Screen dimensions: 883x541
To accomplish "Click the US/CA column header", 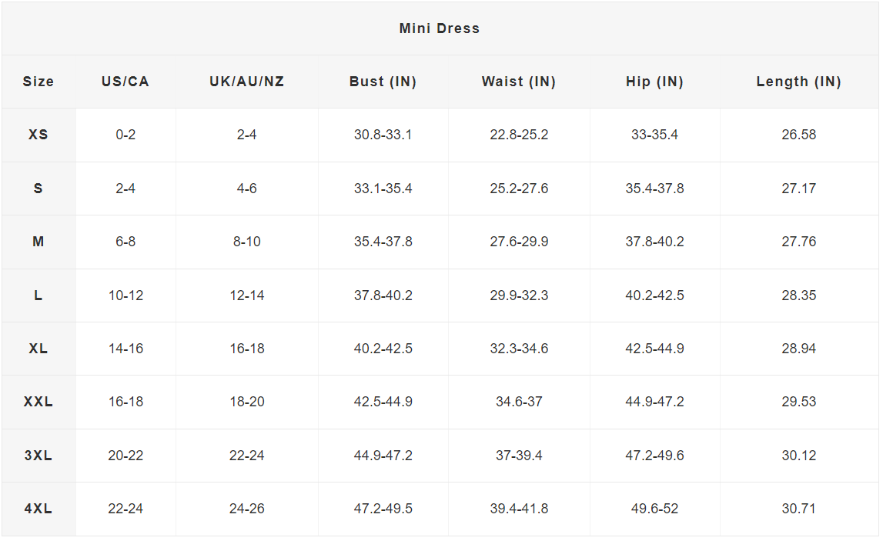I will [x=125, y=82].
